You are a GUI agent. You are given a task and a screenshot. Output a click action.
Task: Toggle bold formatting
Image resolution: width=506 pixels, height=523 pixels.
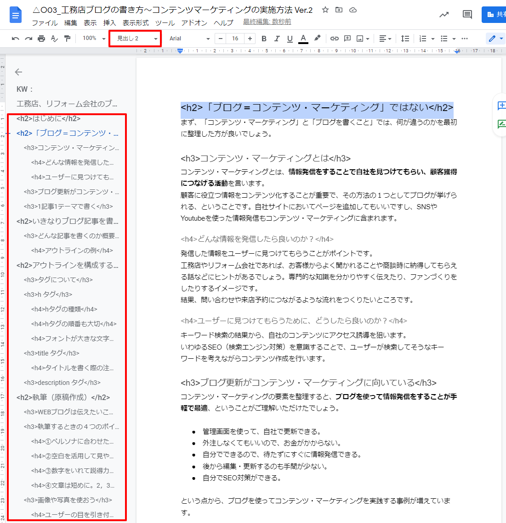pyautogui.click(x=264, y=39)
